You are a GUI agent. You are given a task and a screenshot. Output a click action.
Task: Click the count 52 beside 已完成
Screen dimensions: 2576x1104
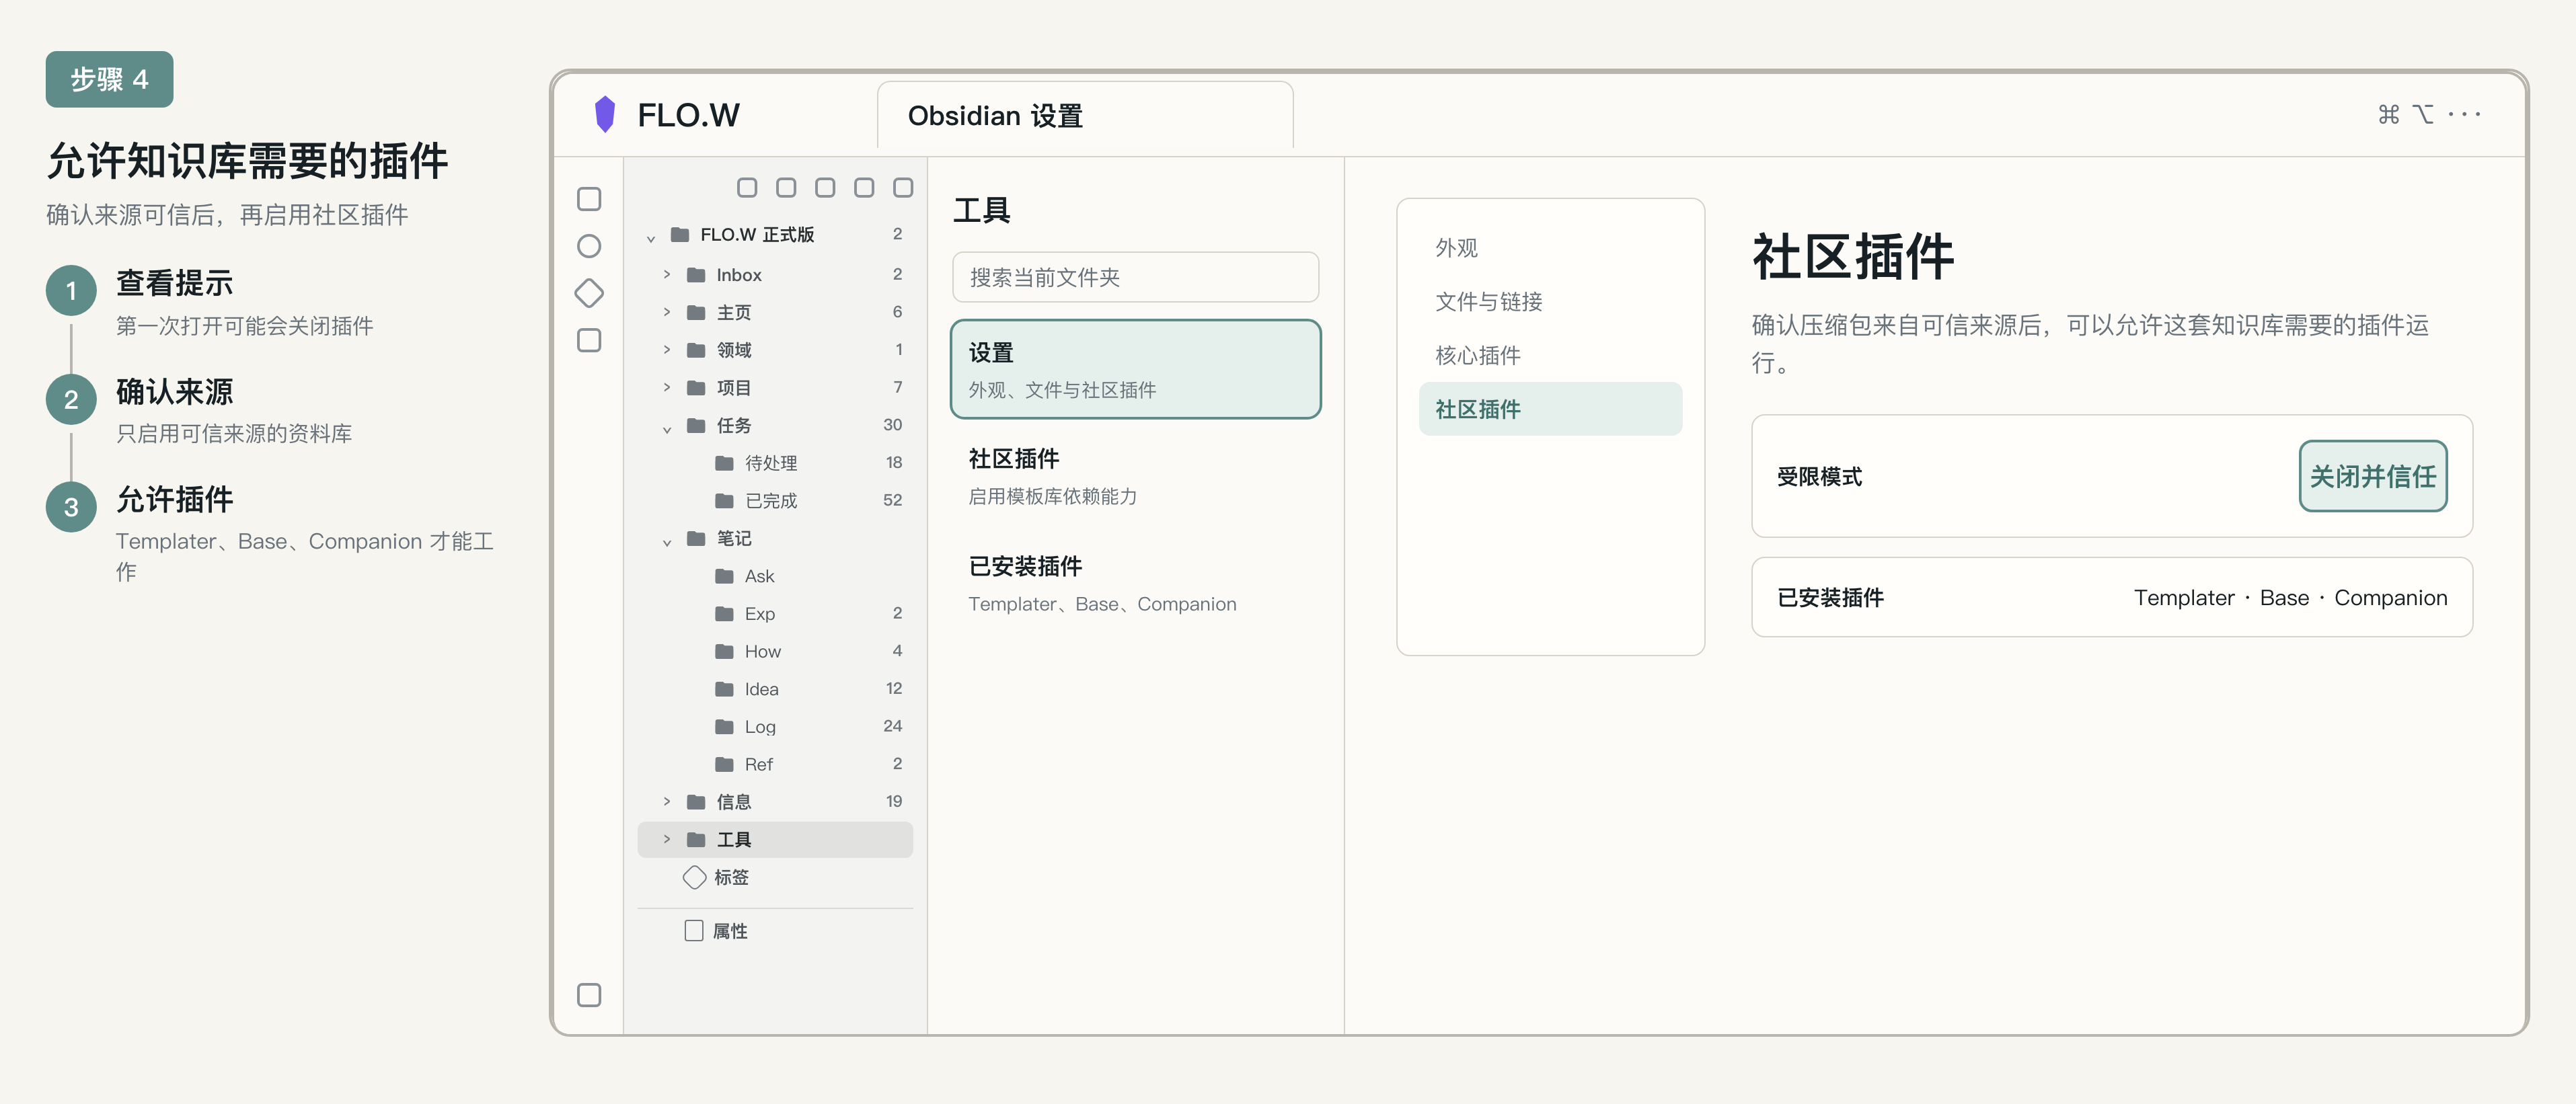click(x=892, y=500)
